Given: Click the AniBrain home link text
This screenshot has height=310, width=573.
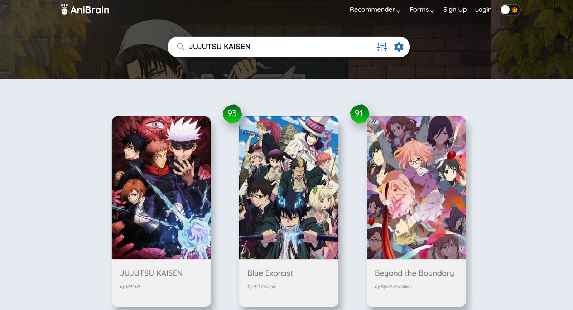Looking at the screenshot, I should [90, 10].
